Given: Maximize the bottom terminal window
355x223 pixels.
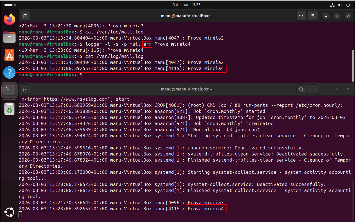Looking at the screenshot, I should (x=337, y=89).
